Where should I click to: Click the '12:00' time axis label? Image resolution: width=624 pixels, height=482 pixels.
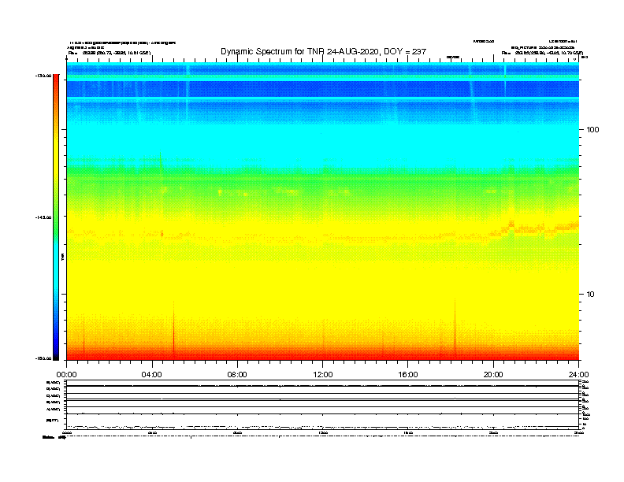coord(323,375)
